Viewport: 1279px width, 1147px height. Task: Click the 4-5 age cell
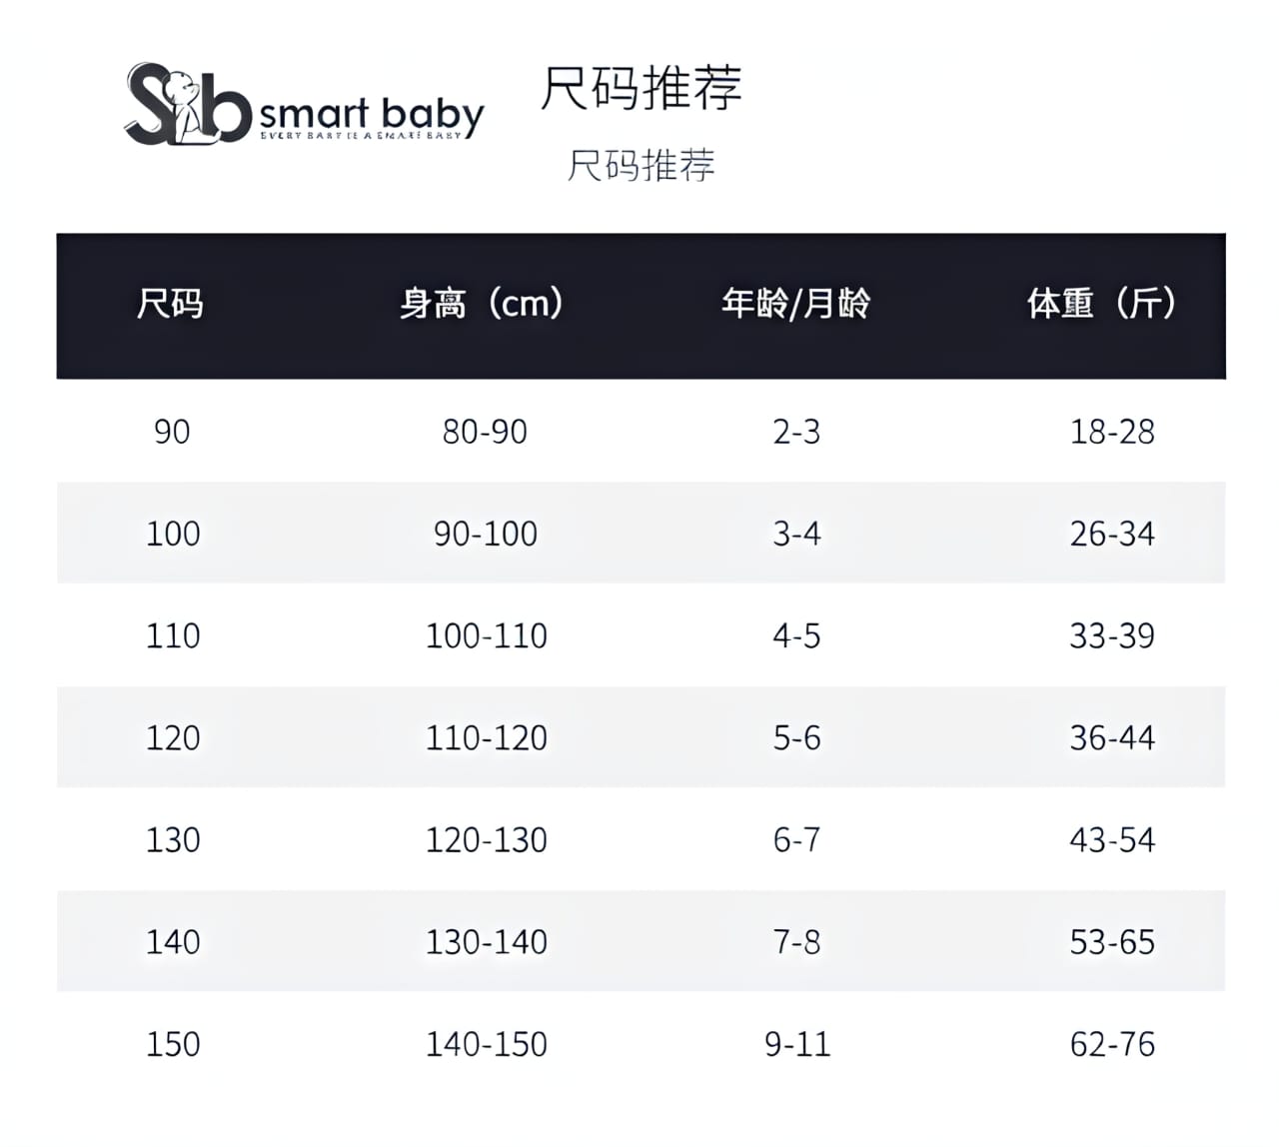point(796,635)
